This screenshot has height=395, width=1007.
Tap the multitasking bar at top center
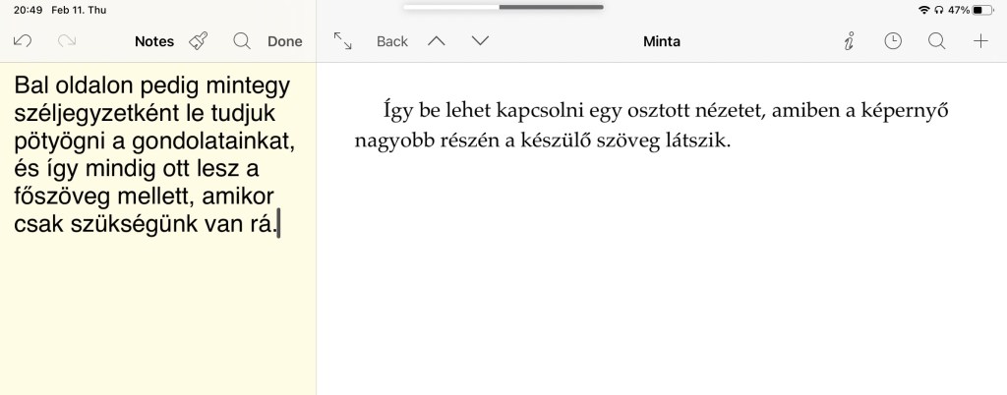[x=503, y=8]
